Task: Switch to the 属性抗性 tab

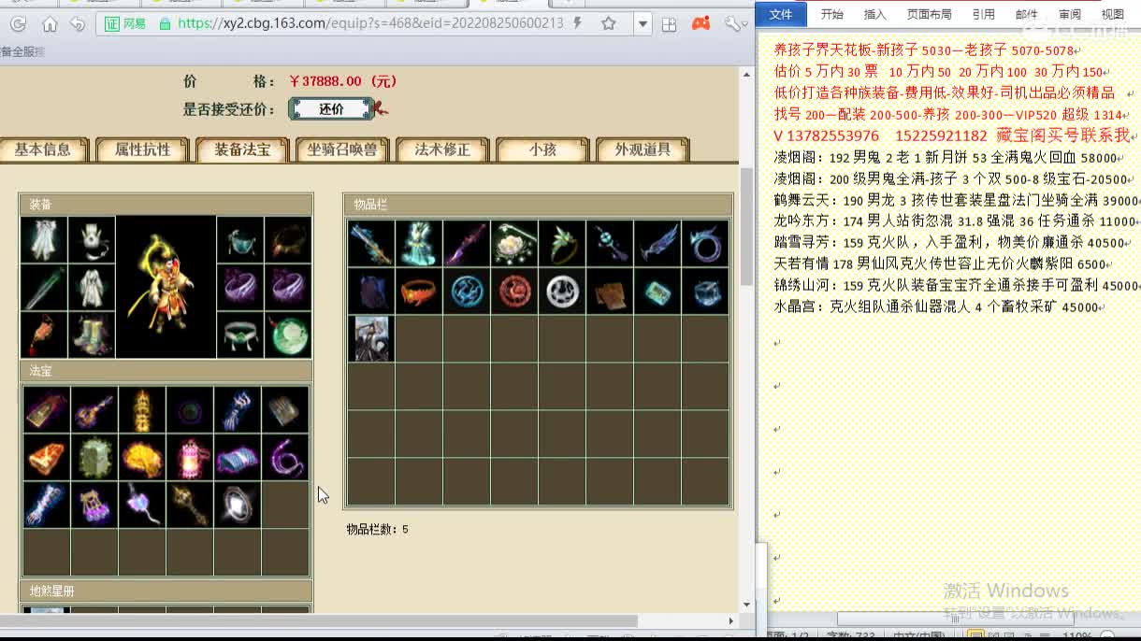Action: (x=142, y=150)
